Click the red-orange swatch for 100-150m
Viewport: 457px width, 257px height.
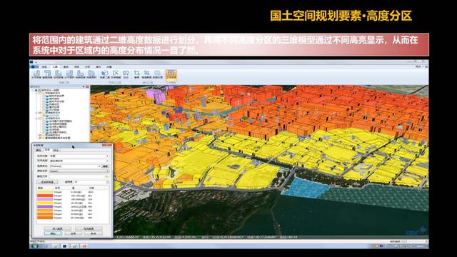[x=45, y=196]
